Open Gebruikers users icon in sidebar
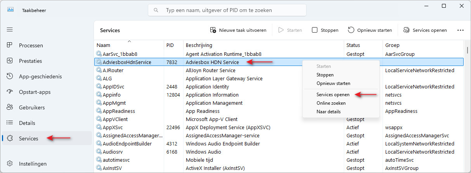Viewport: 471px width, 173px height. (10, 107)
